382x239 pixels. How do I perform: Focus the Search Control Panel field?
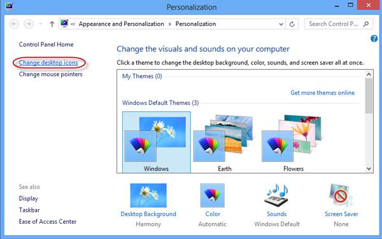coord(339,24)
